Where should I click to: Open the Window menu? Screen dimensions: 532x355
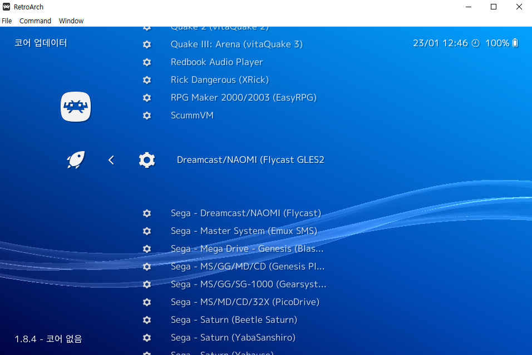point(71,21)
